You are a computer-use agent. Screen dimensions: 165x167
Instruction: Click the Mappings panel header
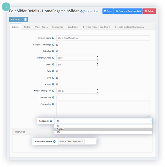[82, 132]
